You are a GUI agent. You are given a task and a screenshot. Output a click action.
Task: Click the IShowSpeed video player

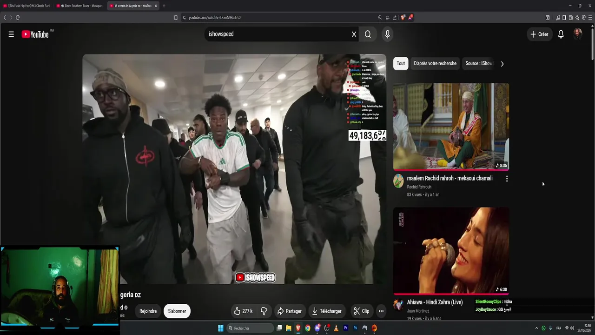234,169
